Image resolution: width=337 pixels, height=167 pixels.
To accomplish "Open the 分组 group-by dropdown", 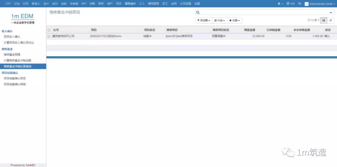I will [219, 20].
